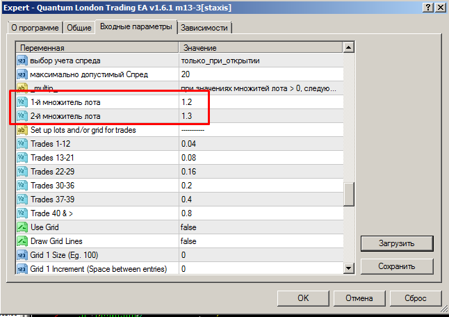Image resolution: width=449 pixels, height=317 pixels.
Task: Click the icon beside 'Trades 1-12'
Action: pos(22,144)
